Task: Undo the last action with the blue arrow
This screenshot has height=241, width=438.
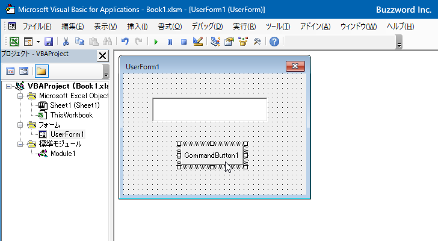Action: (x=125, y=42)
